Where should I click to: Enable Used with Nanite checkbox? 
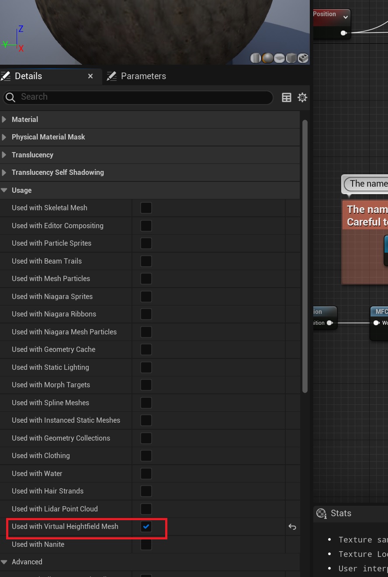pyautogui.click(x=146, y=545)
